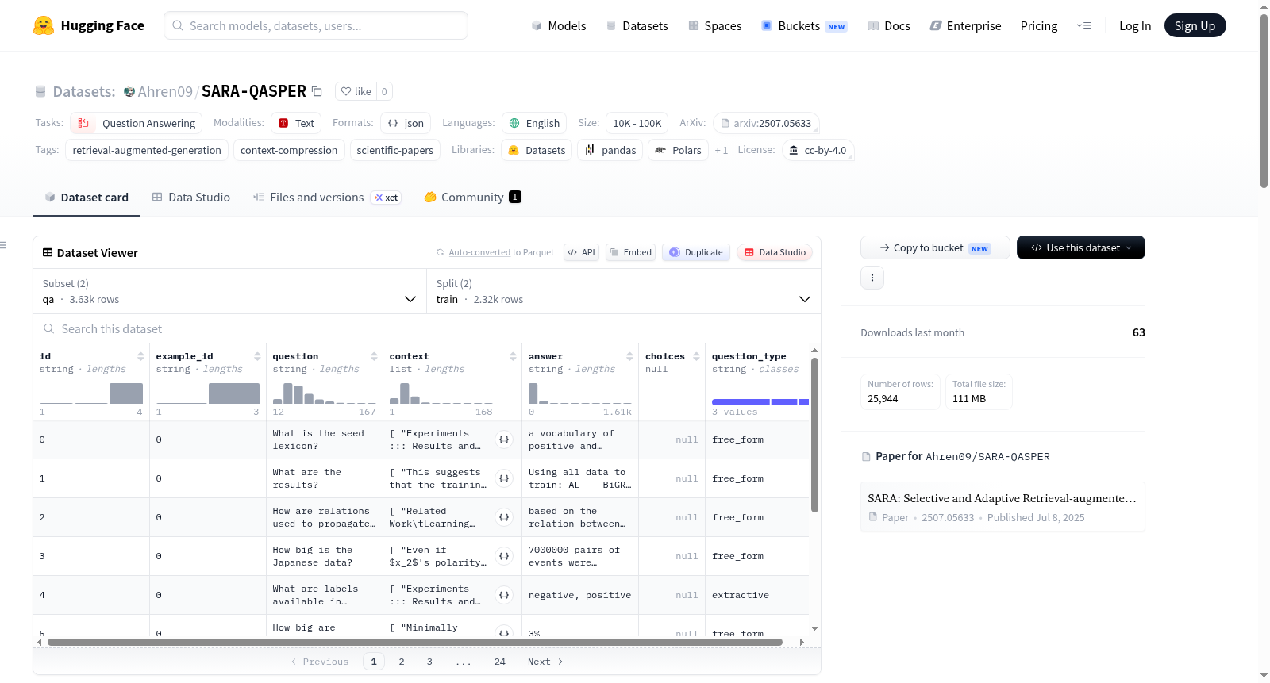Open the Enterprise page
This screenshot has width=1270, height=683.
click(966, 25)
